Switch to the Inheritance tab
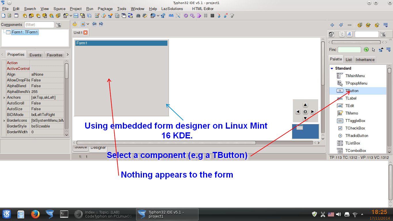Image resolution: width=393 pixels, height=221 pixels. (365, 60)
